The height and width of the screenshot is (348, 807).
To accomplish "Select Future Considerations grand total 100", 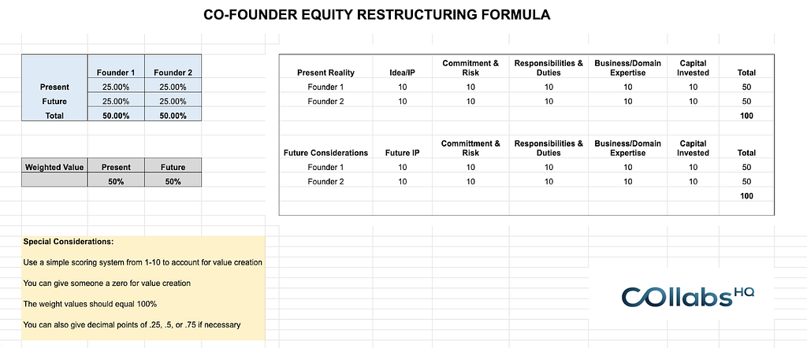I will coord(746,196).
